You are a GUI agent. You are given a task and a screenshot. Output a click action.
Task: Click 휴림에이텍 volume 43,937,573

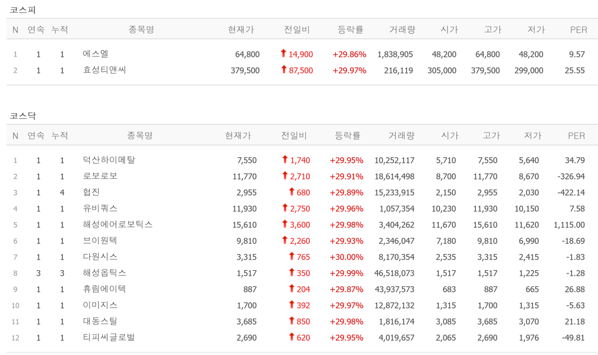click(x=394, y=290)
